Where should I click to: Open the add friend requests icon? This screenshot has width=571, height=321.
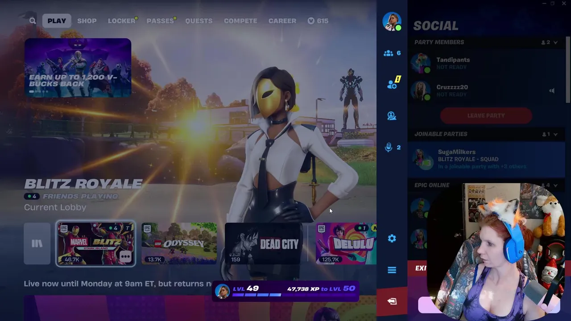[393, 83]
